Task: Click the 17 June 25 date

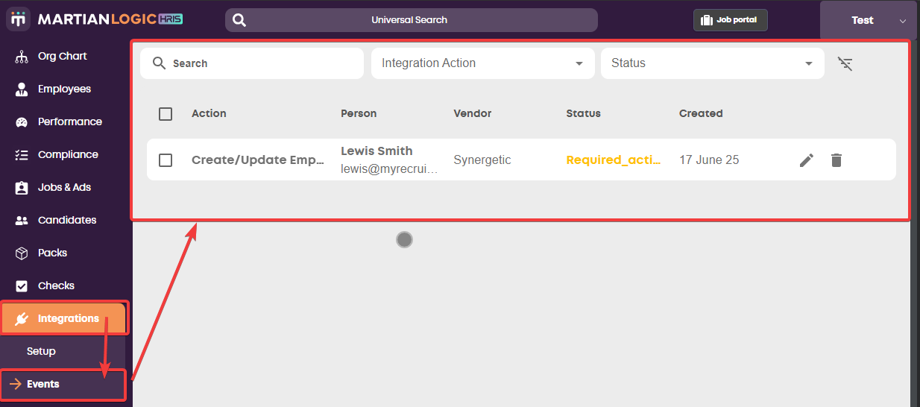Action: coord(709,160)
